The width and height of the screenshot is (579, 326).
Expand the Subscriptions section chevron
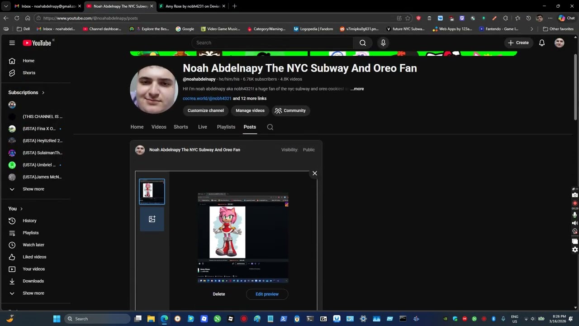(x=43, y=93)
